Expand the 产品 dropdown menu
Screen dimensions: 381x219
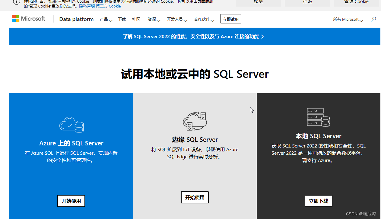106,19
